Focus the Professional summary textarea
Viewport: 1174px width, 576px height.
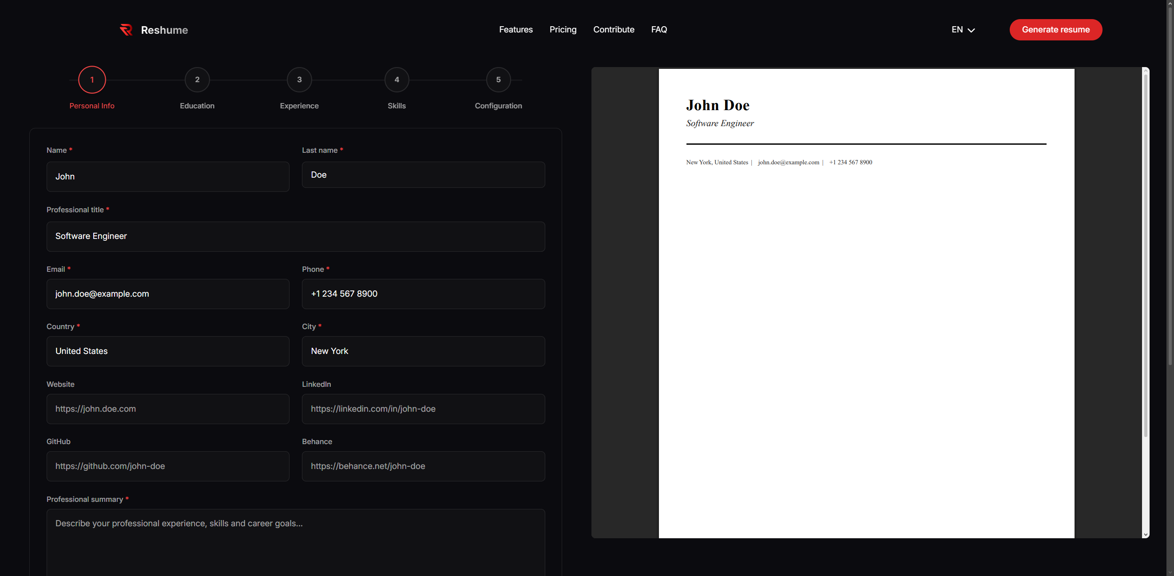[296, 542]
